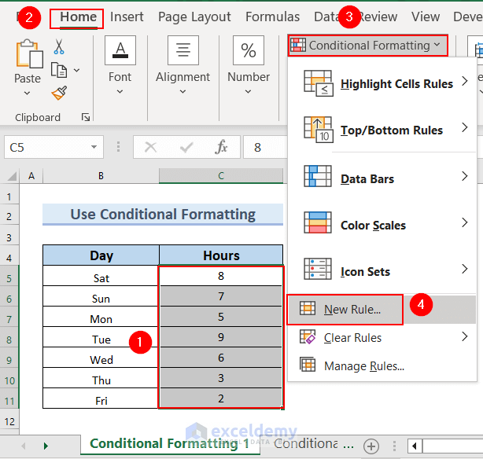
Task: Click the Icon Sets icon
Action: coord(318,269)
